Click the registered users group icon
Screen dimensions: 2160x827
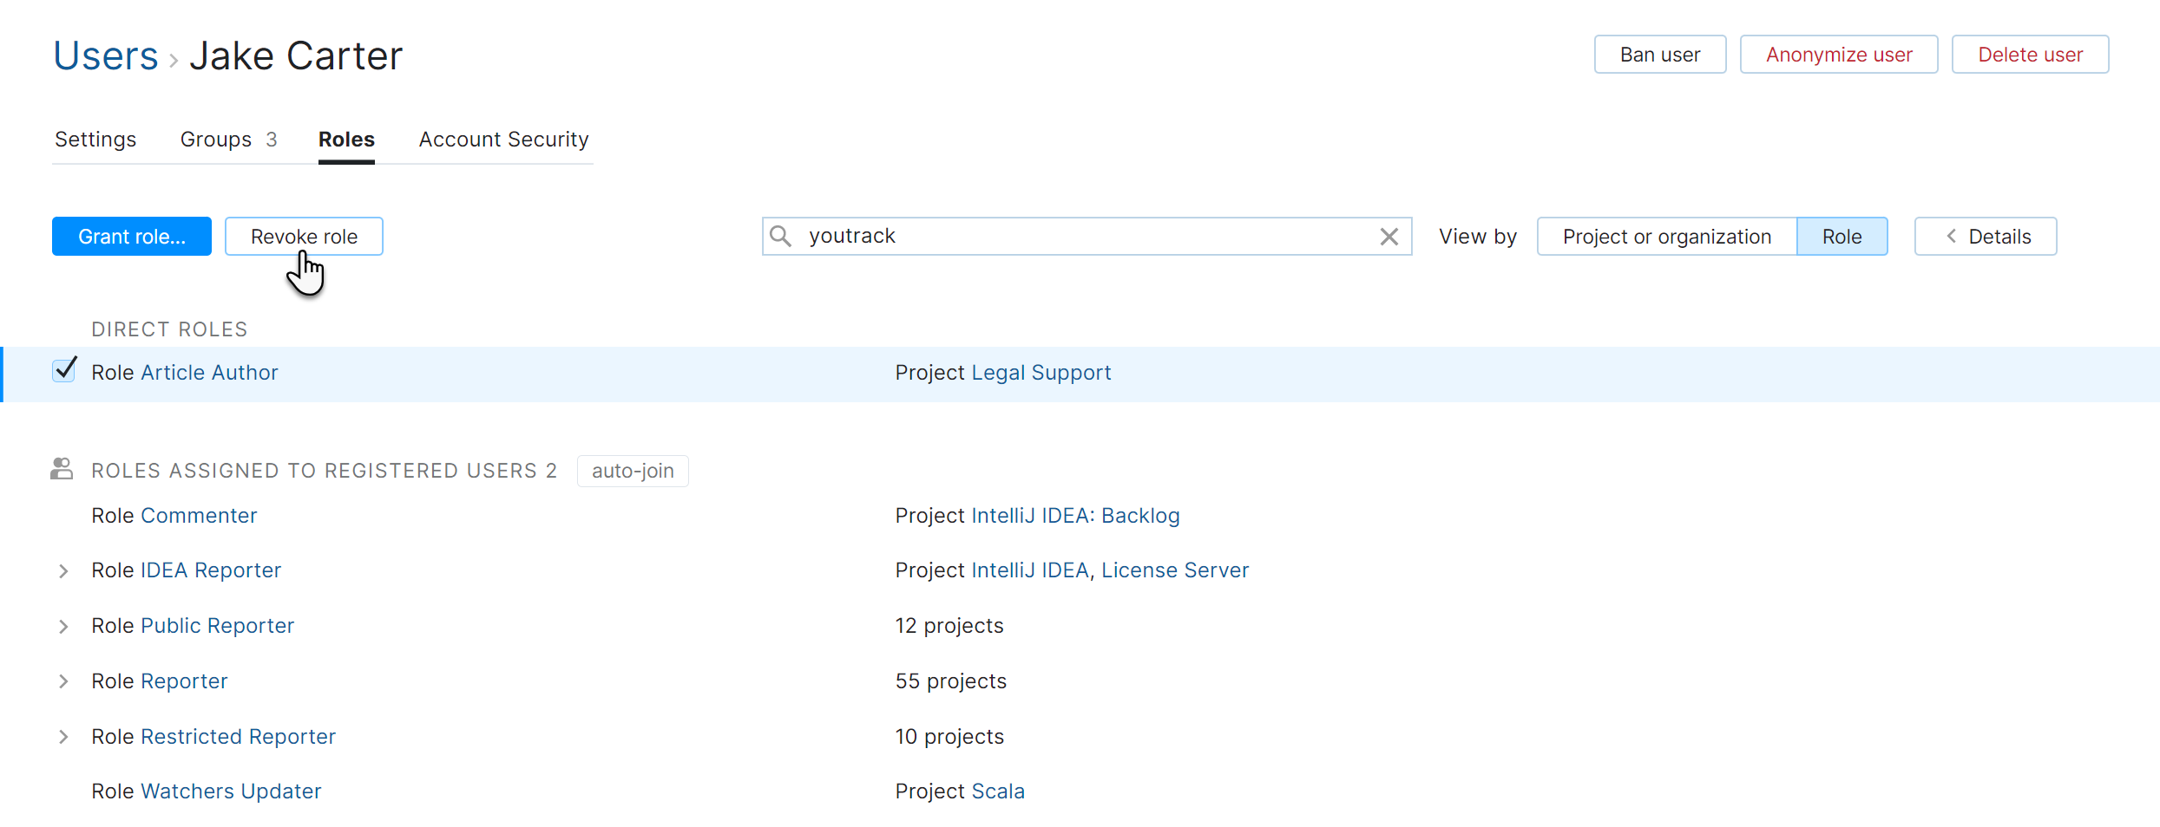pos(62,469)
